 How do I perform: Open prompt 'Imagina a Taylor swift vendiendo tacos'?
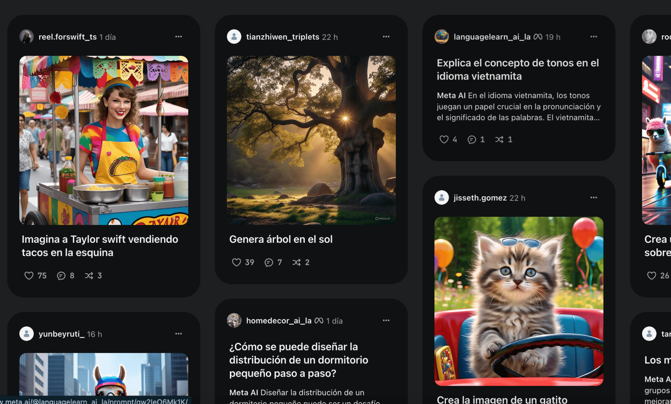pyautogui.click(x=100, y=246)
